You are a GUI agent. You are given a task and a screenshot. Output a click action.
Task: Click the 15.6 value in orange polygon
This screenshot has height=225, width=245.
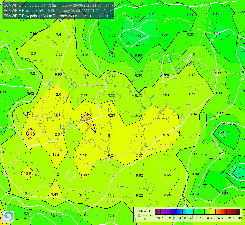click(84, 115)
